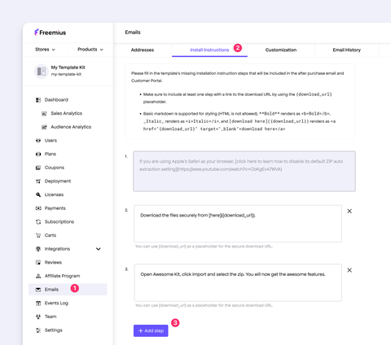Expand the Integrations menu chevron

[99, 249]
